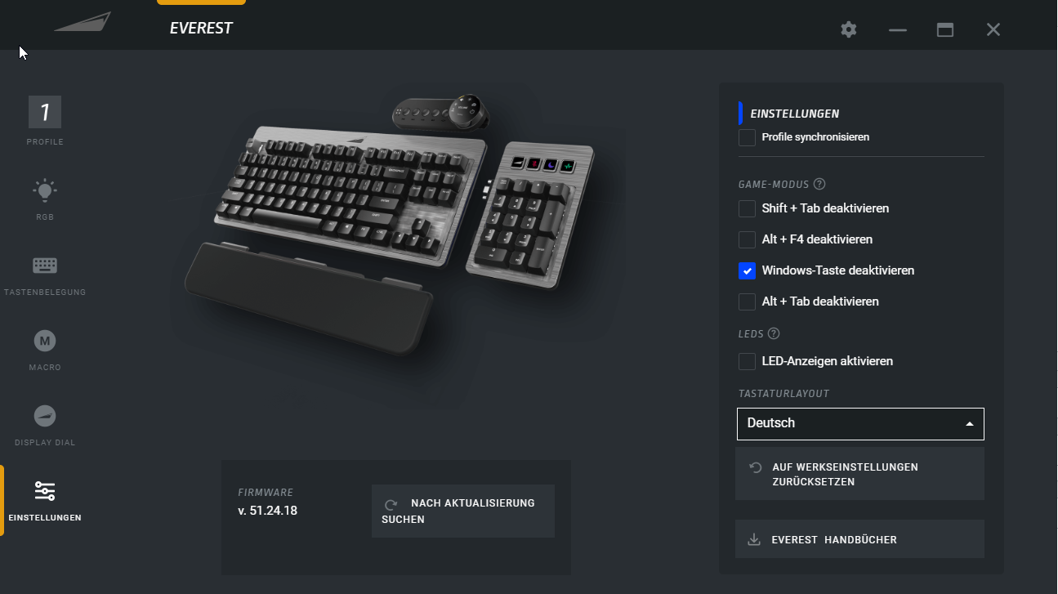Click the LEDs help question mark icon
The height and width of the screenshot is (594, 1058).
774,333
